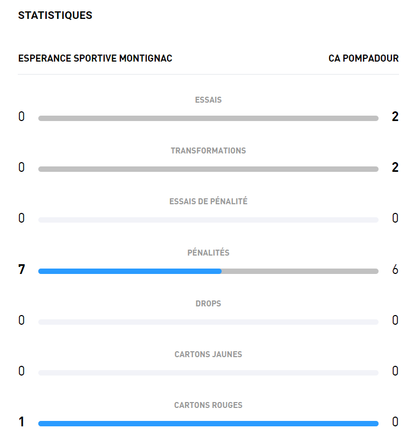419x442 pixels.
Task: Click the Essais de Pénalité label
Action: point(208,202)
